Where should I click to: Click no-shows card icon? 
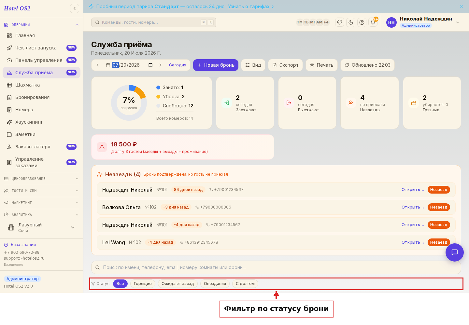[351, 103]
